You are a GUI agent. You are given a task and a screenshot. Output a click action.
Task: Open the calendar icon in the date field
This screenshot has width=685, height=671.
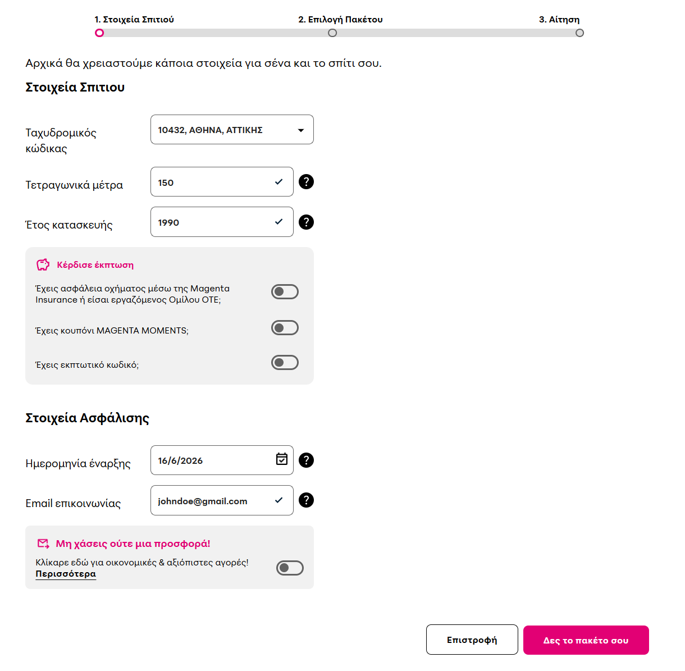[x=282, y=459]
